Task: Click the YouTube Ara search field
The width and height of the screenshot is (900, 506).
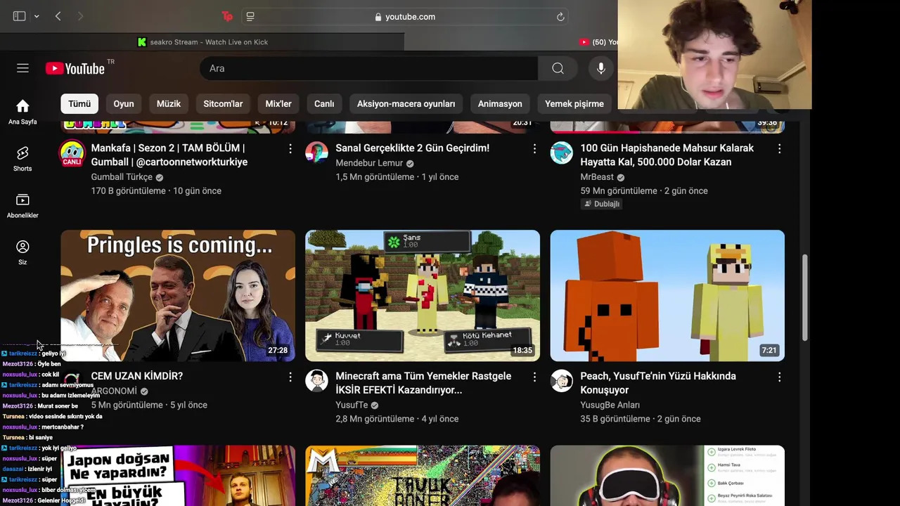Action: tap(369, 68)
